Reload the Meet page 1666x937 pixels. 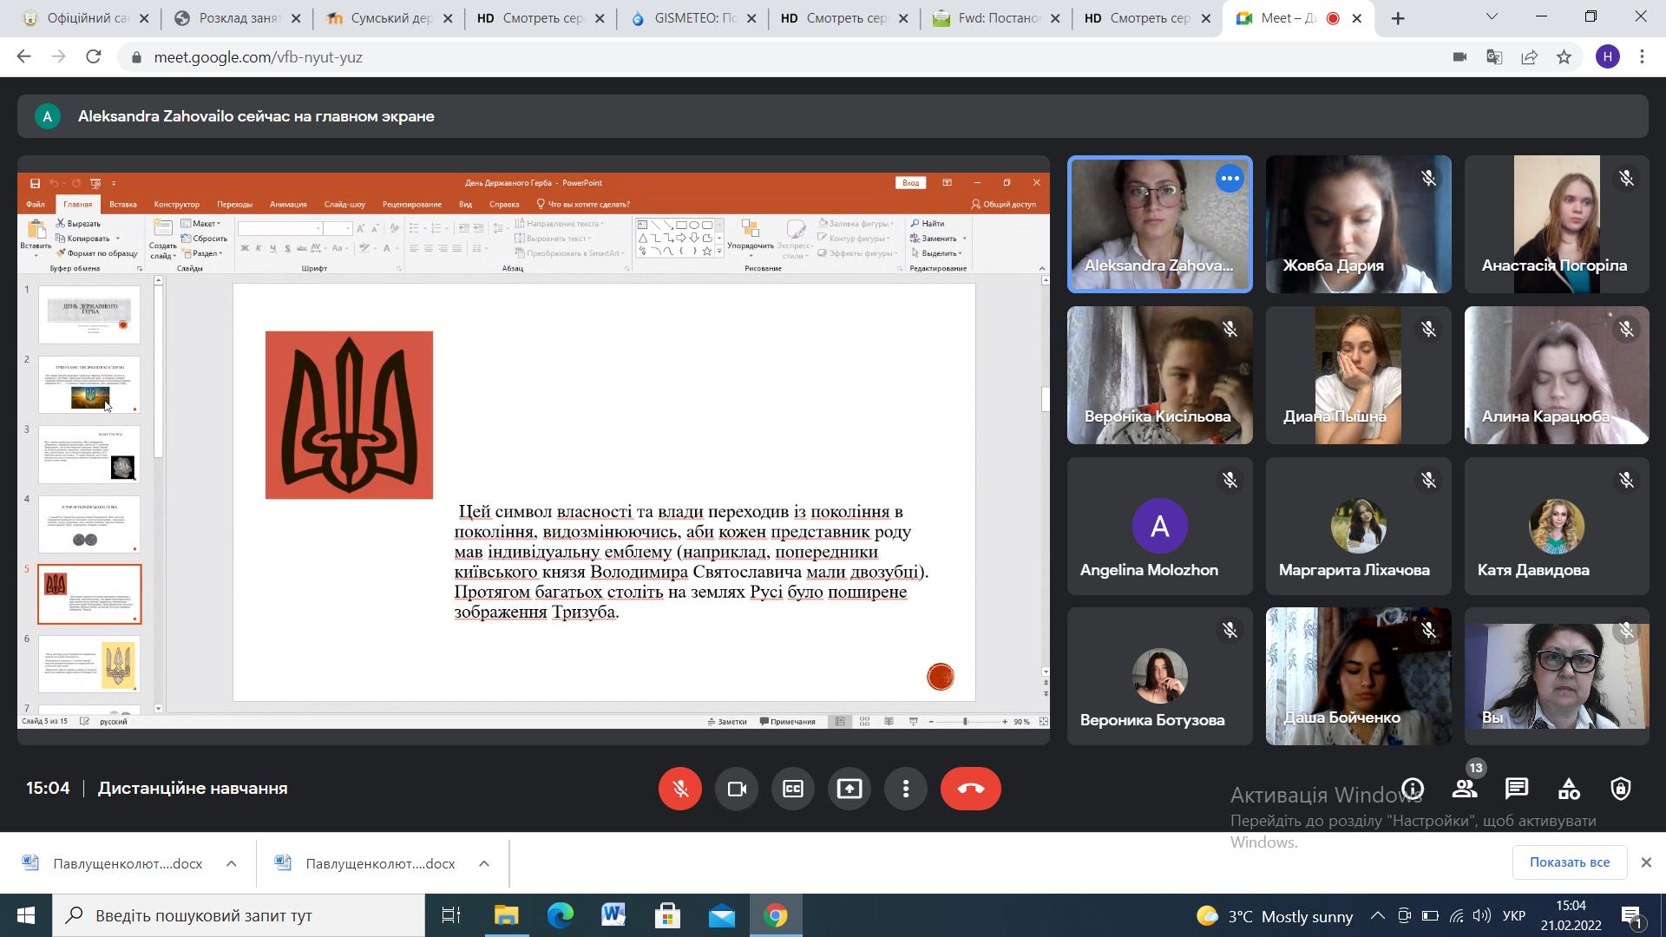94,57
